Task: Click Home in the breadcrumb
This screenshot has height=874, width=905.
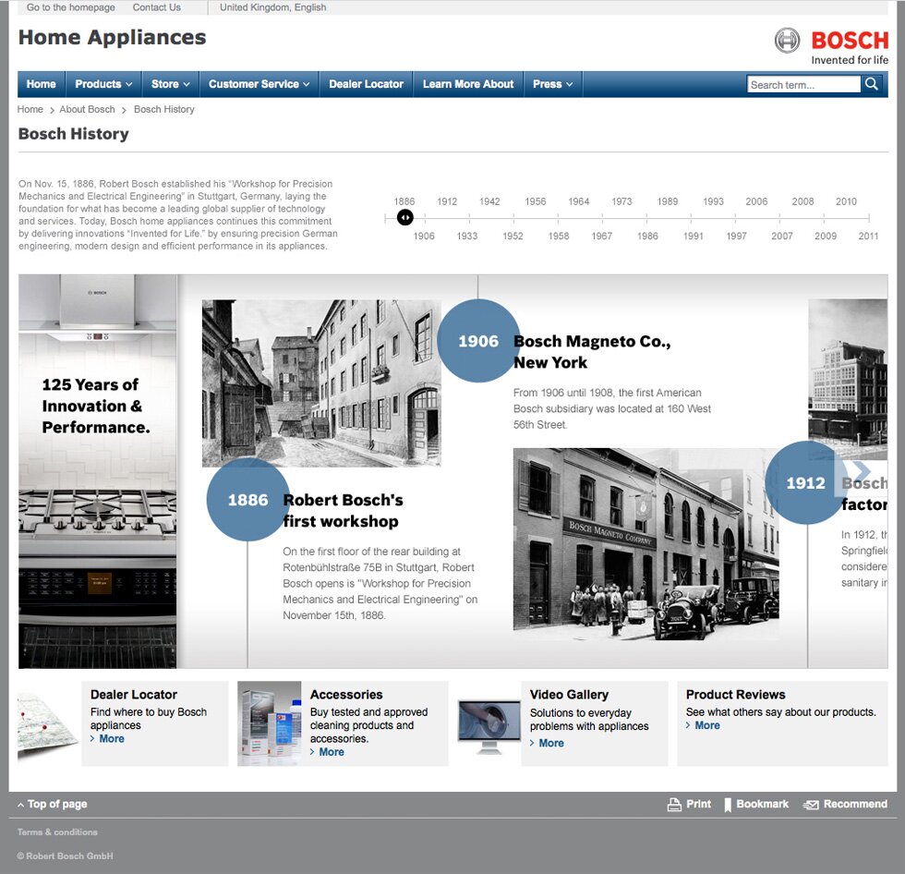Action: point(30,109)
